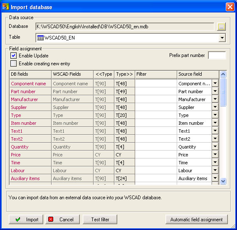Open Source field dropdown for Price
237x230 pixels.
point(215,154)
